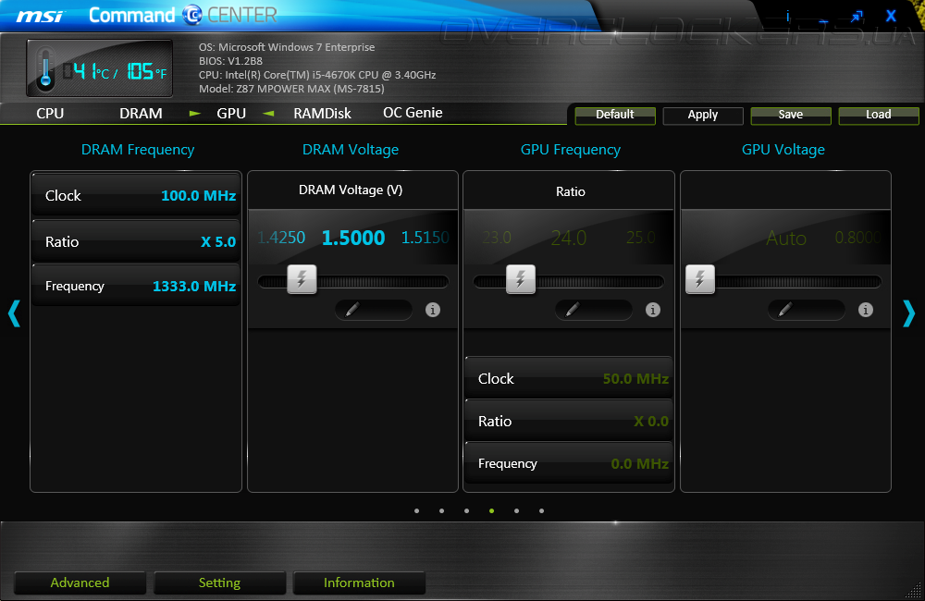The image size is (925, 601).
Task: Click GPU Ratio slider lightning handle
Action: (520, 279)
